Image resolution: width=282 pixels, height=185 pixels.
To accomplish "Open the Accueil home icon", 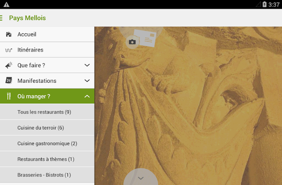I will 9,34.
